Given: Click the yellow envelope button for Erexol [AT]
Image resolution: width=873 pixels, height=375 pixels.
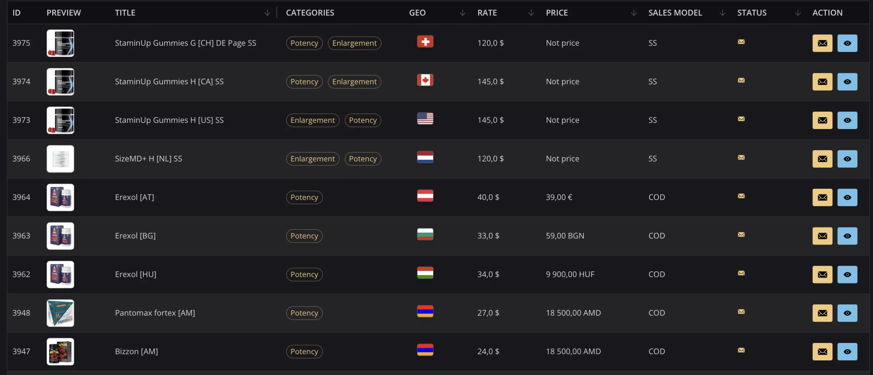Looking at the screenshot, I should click(822, 197).
